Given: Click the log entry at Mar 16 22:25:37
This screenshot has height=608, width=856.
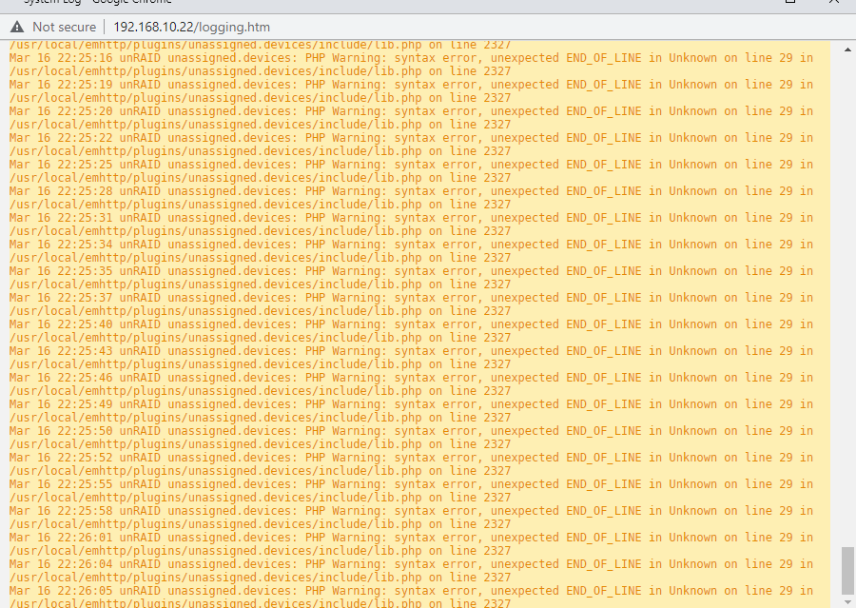Looking at the screenshot, I should (411, 304).
